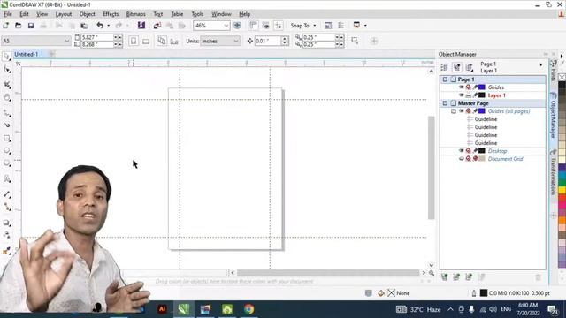
Task: Select the Connector tool in toolbox
Action: click(x=7, y=207)
